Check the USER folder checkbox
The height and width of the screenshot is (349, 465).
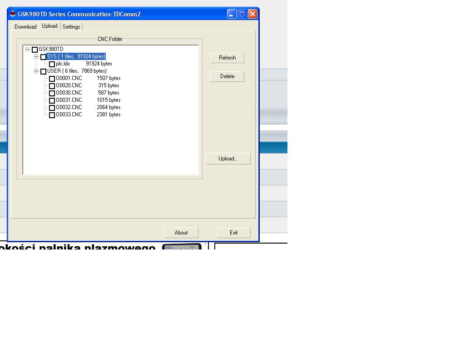(43, 71)
